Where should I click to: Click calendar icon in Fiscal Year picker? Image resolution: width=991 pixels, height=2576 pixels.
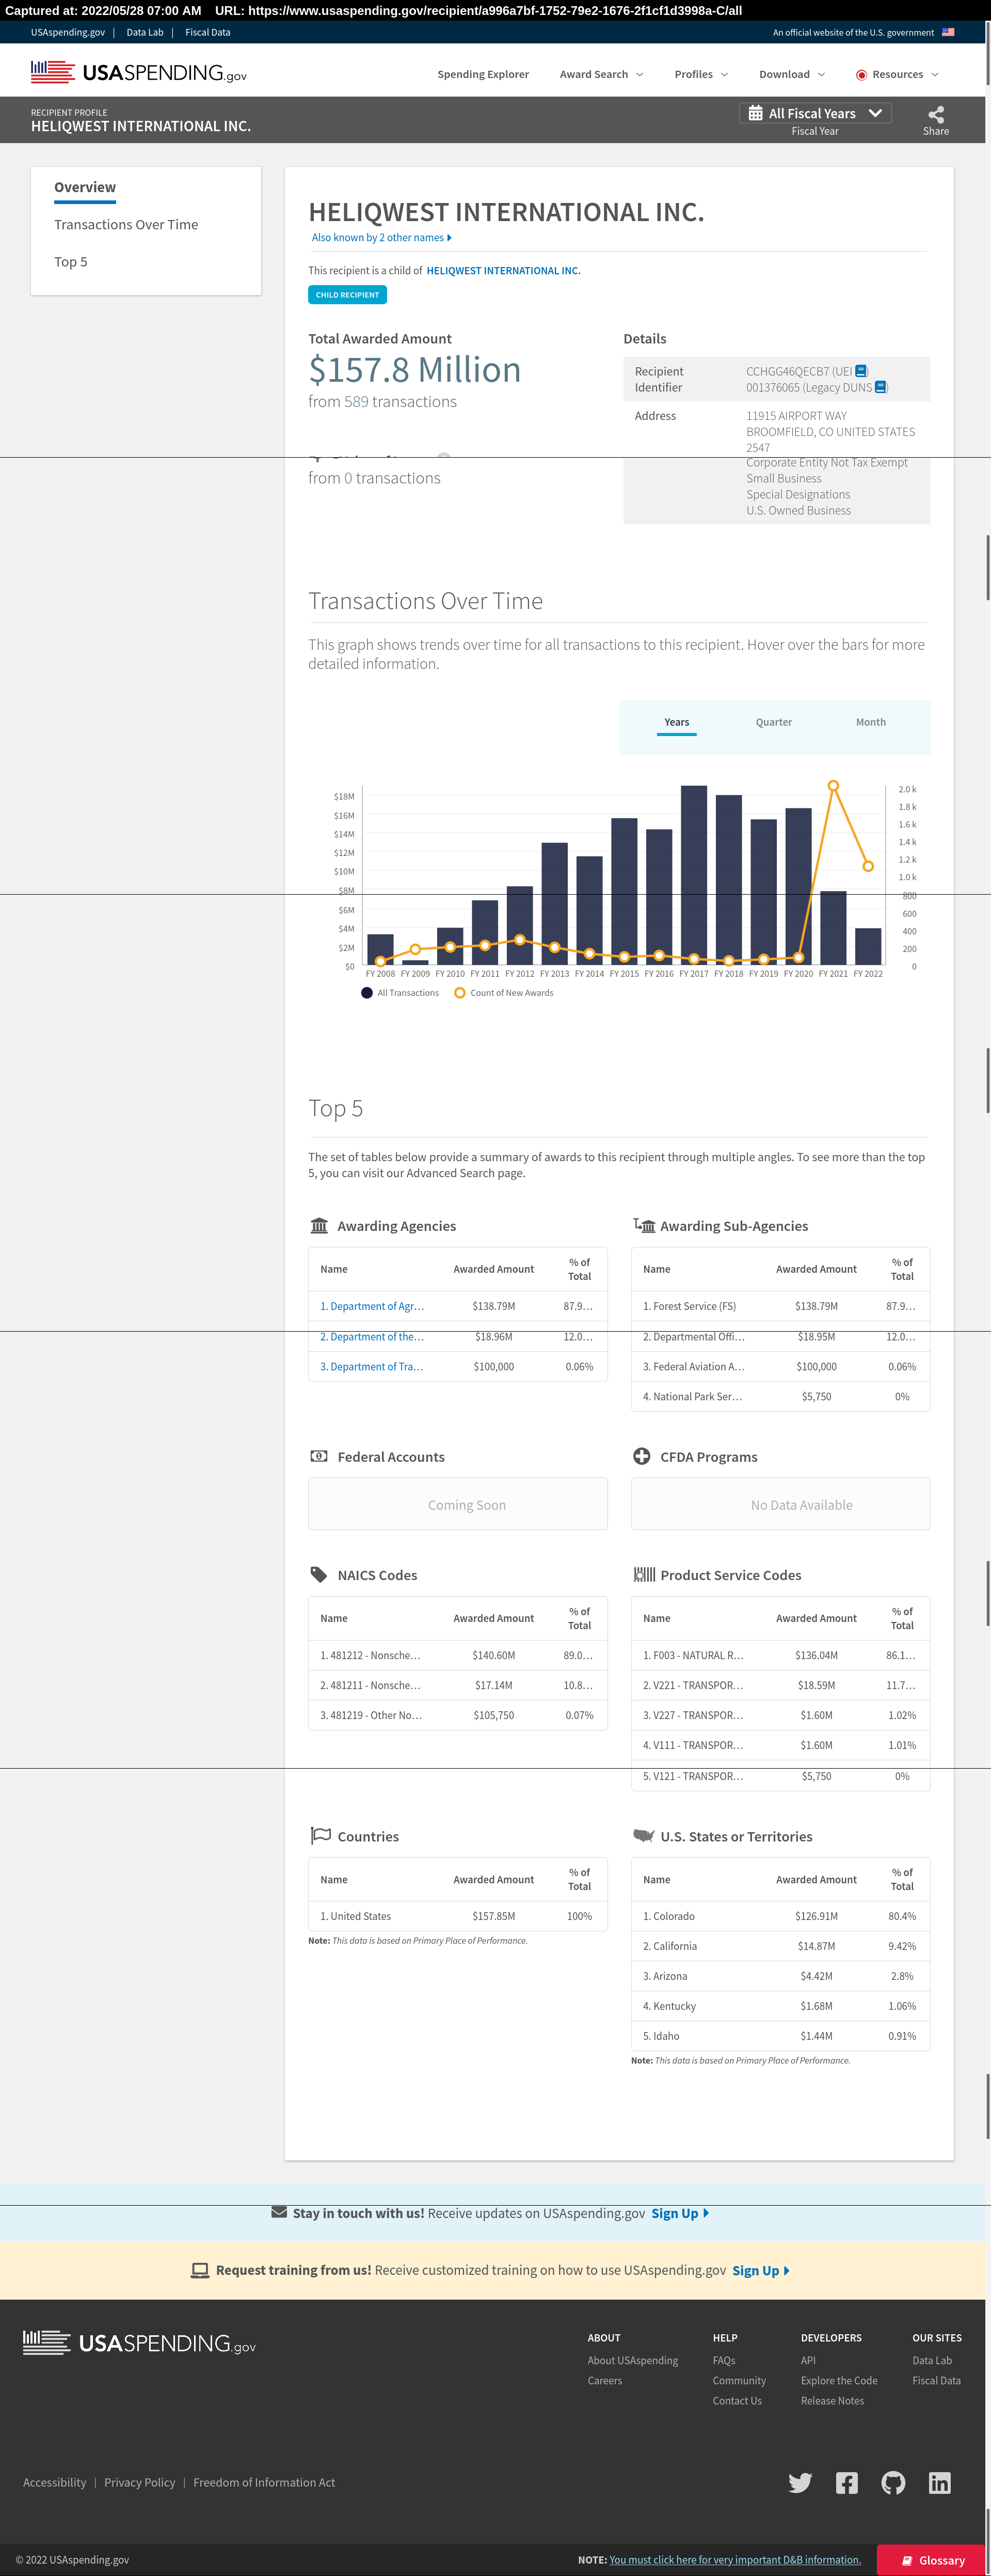point(755,113)
